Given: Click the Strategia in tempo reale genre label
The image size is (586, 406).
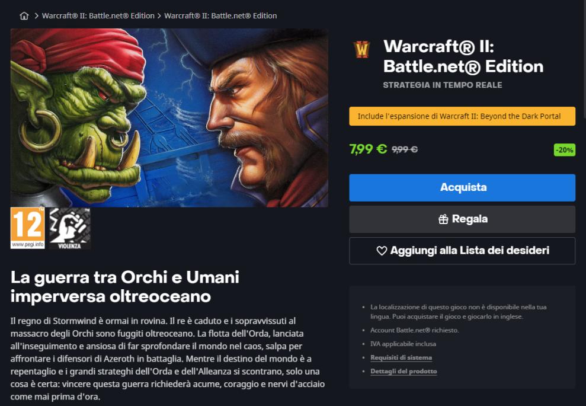Looking at the screenshot, I should (x=443, y=85).
